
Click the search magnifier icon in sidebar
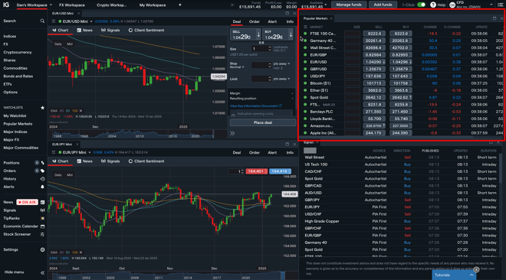[x=42, y=21]
